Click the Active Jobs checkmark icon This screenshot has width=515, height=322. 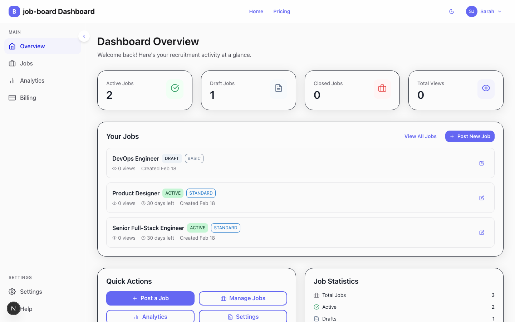pos(175,88)
